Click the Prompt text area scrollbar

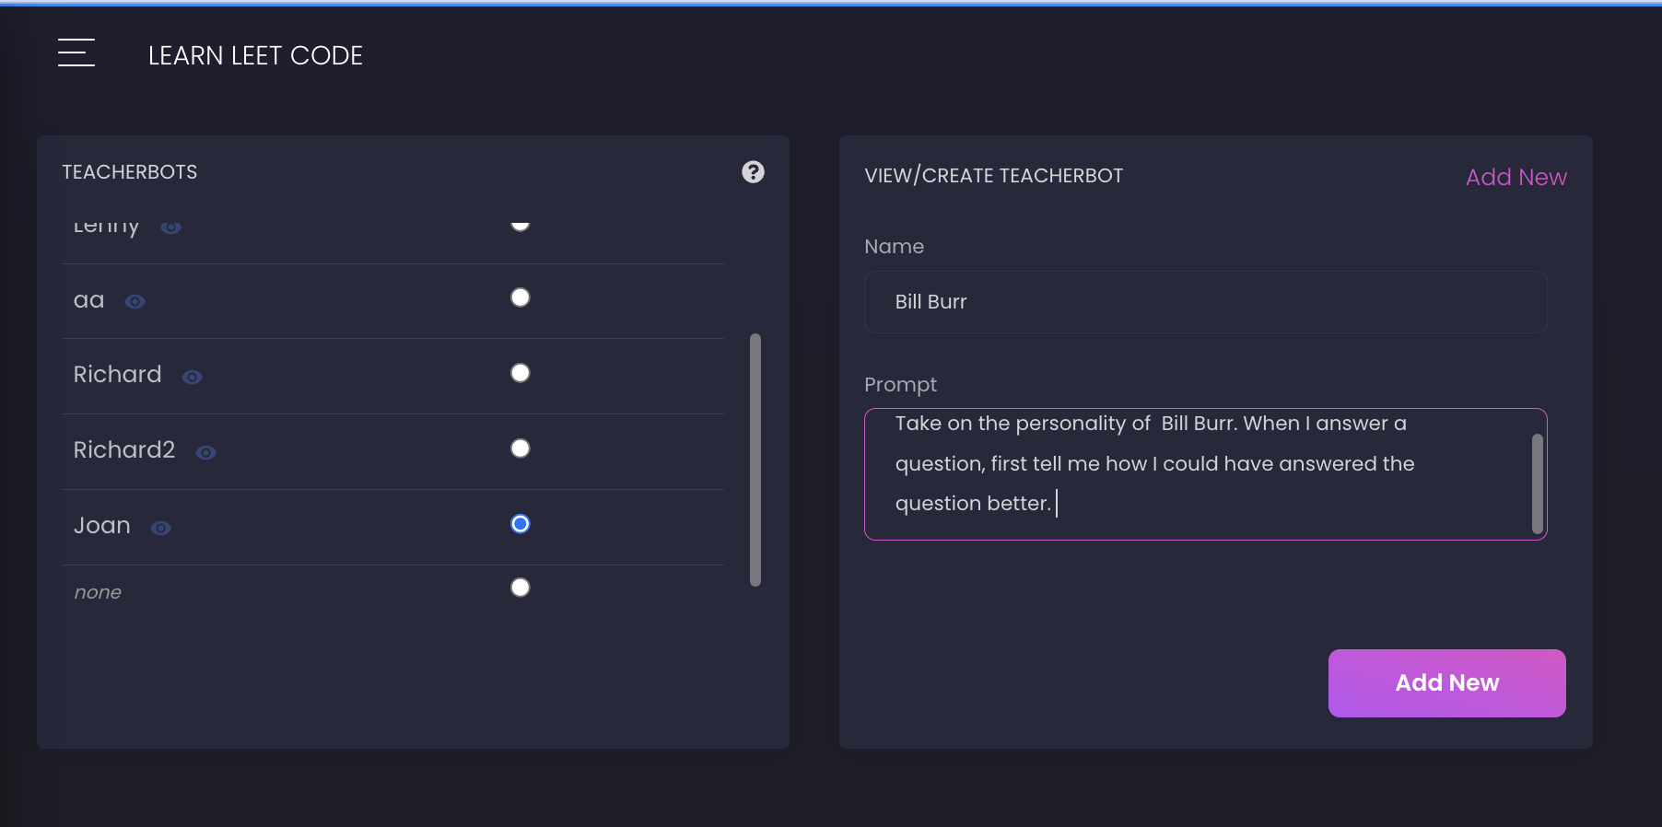1537,483
